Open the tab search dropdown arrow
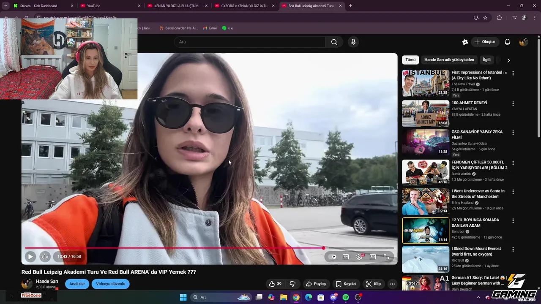541x304 pixels. (5, 6)
